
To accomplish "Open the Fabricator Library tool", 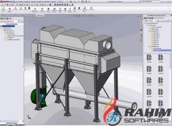I will pyautogui.click(x=3, y=9).
